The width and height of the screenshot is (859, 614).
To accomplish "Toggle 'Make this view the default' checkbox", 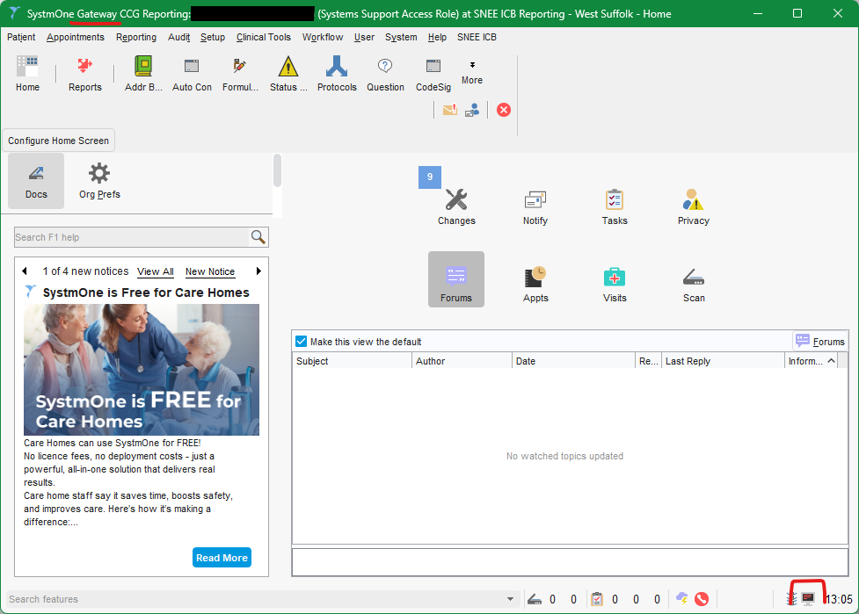I will pyautogui.click(x=301, y=342).
